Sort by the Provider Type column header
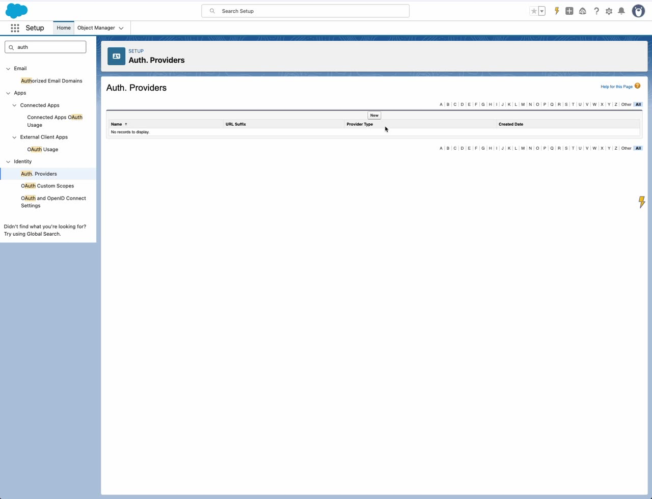The width and height of the screenshot is (652, 499). pos(360,124)
